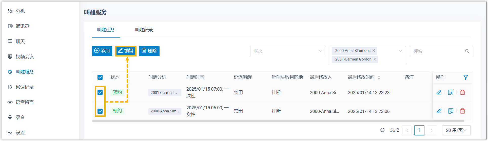This screenshot has width=488, height=141.
Task: Click the red trash icon for 2001-Carmen row
Action: click(x=462, y=92)
